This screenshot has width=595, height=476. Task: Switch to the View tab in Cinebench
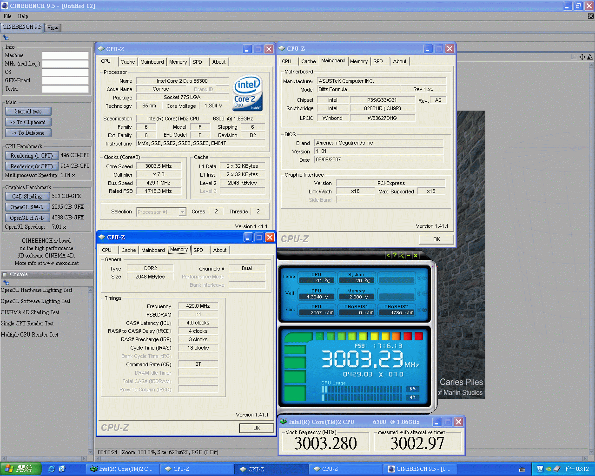tap(53, 28)
